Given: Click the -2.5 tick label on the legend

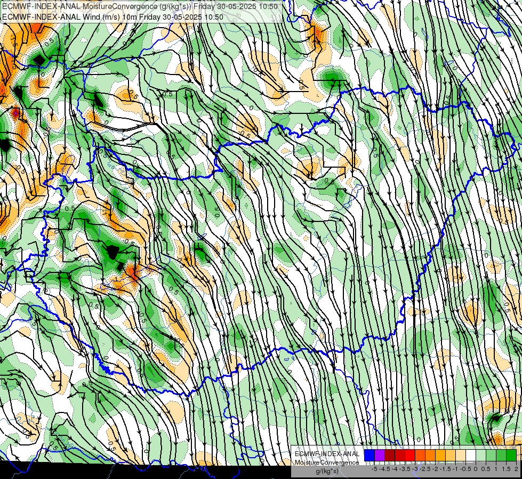Looking at the screenshot, I should tap(425, 469).
